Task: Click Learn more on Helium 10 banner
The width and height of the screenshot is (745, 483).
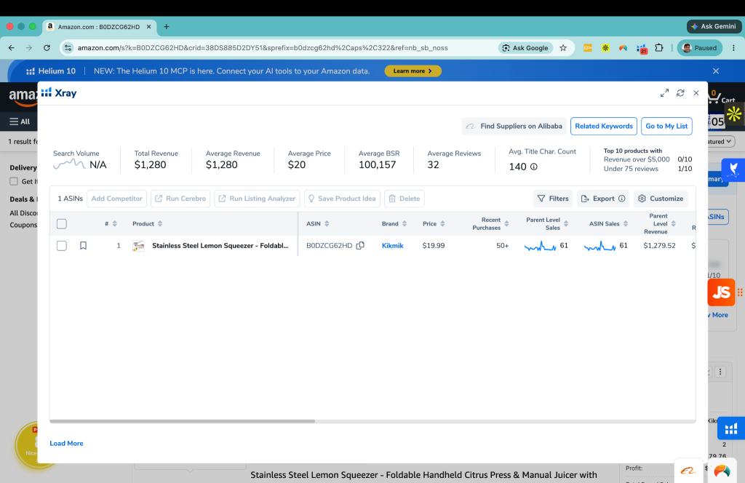Action: (x=413, y=71)
